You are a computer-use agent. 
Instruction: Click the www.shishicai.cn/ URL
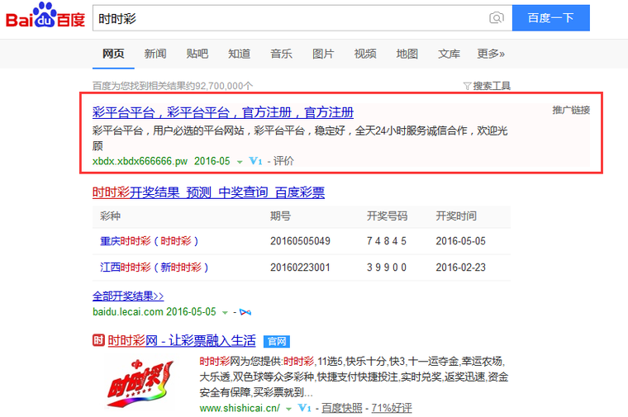tap(240, 408)
